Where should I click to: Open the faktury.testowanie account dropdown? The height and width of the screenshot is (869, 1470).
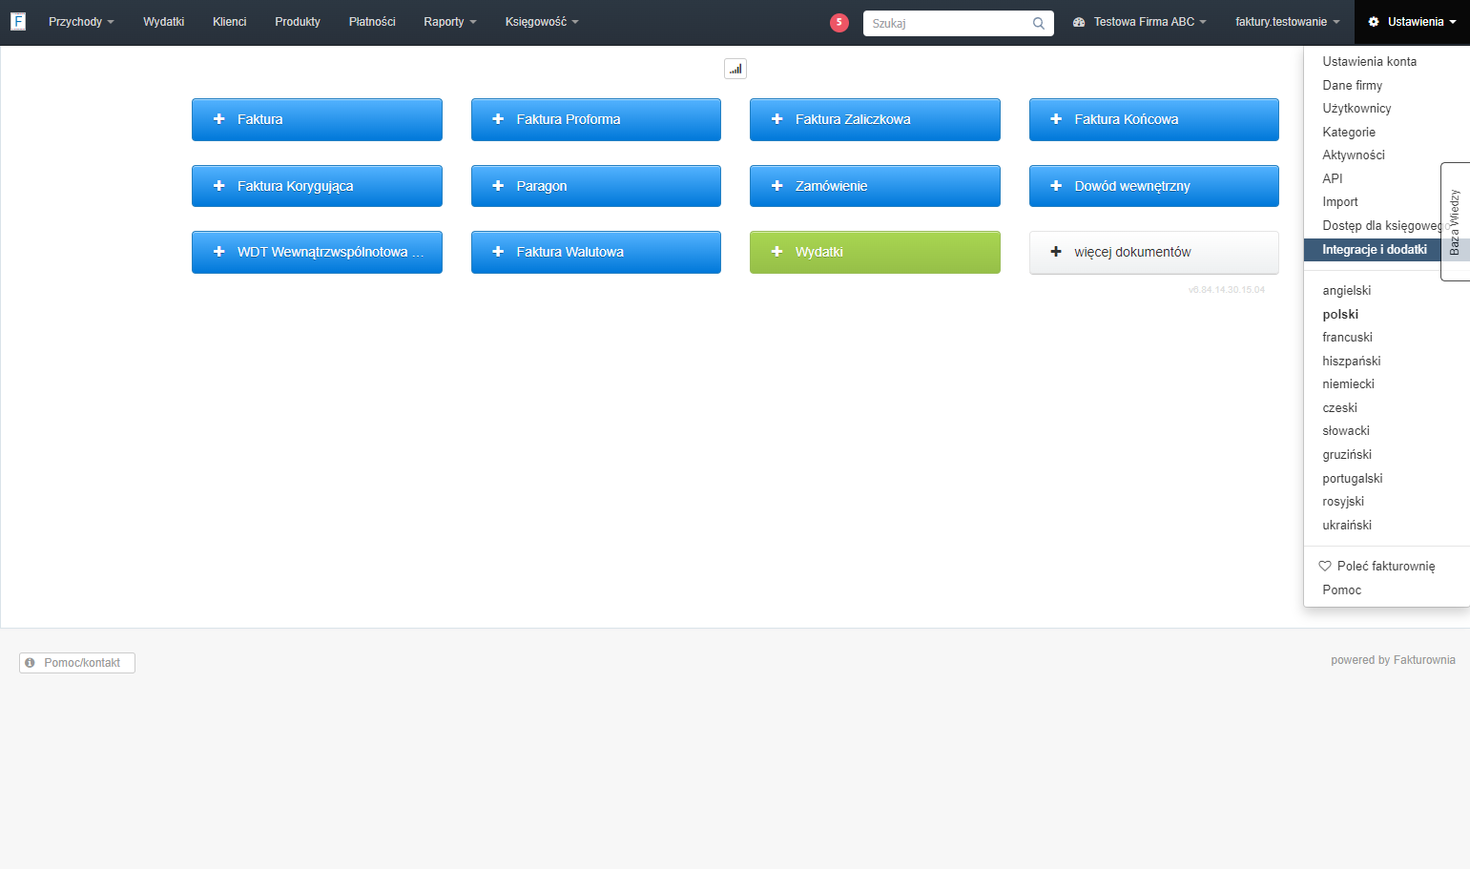1288,22
